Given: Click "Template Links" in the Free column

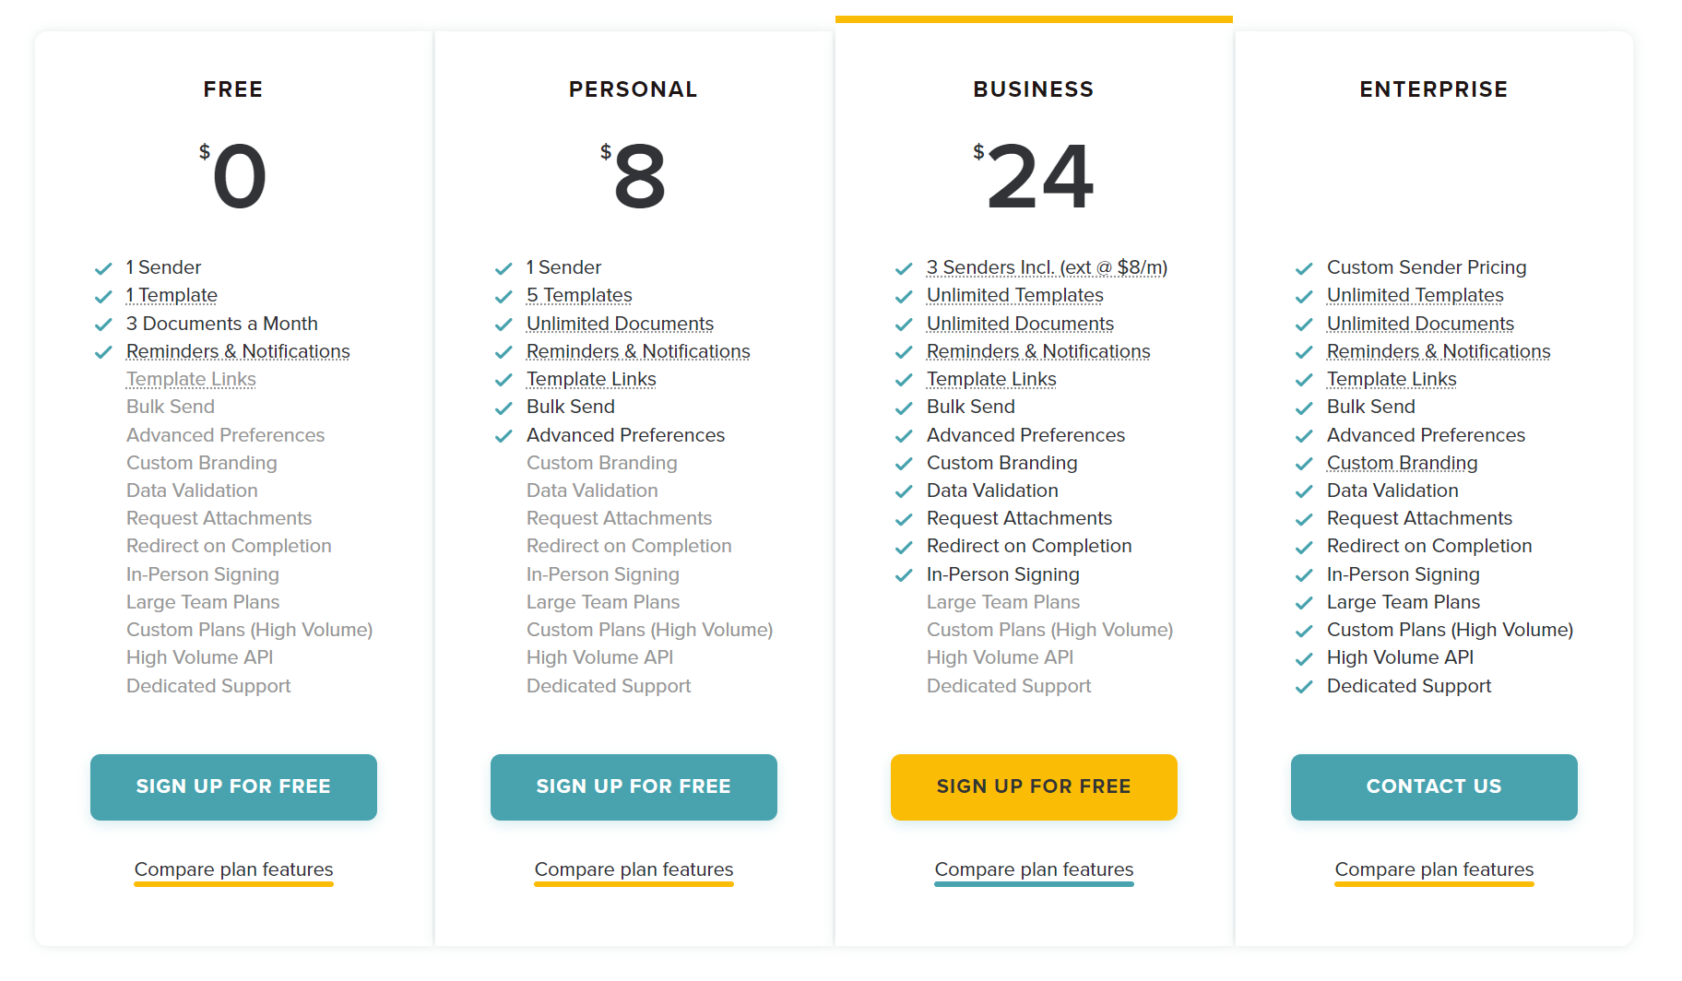Looking at the screenshot, I should click(x=191, y=379).
